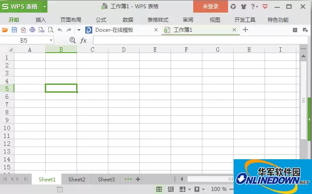The image size is (312, 194).
Task: Click the red collapse ribbon arrow icon
Action: (x=265, y=7)
